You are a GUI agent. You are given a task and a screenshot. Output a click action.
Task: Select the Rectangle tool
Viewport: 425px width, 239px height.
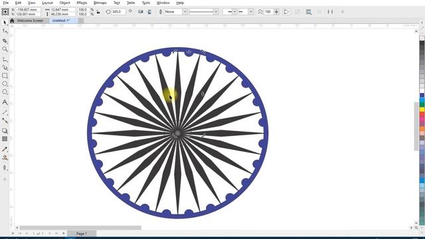pyautogui.click(x=5, y=76)
